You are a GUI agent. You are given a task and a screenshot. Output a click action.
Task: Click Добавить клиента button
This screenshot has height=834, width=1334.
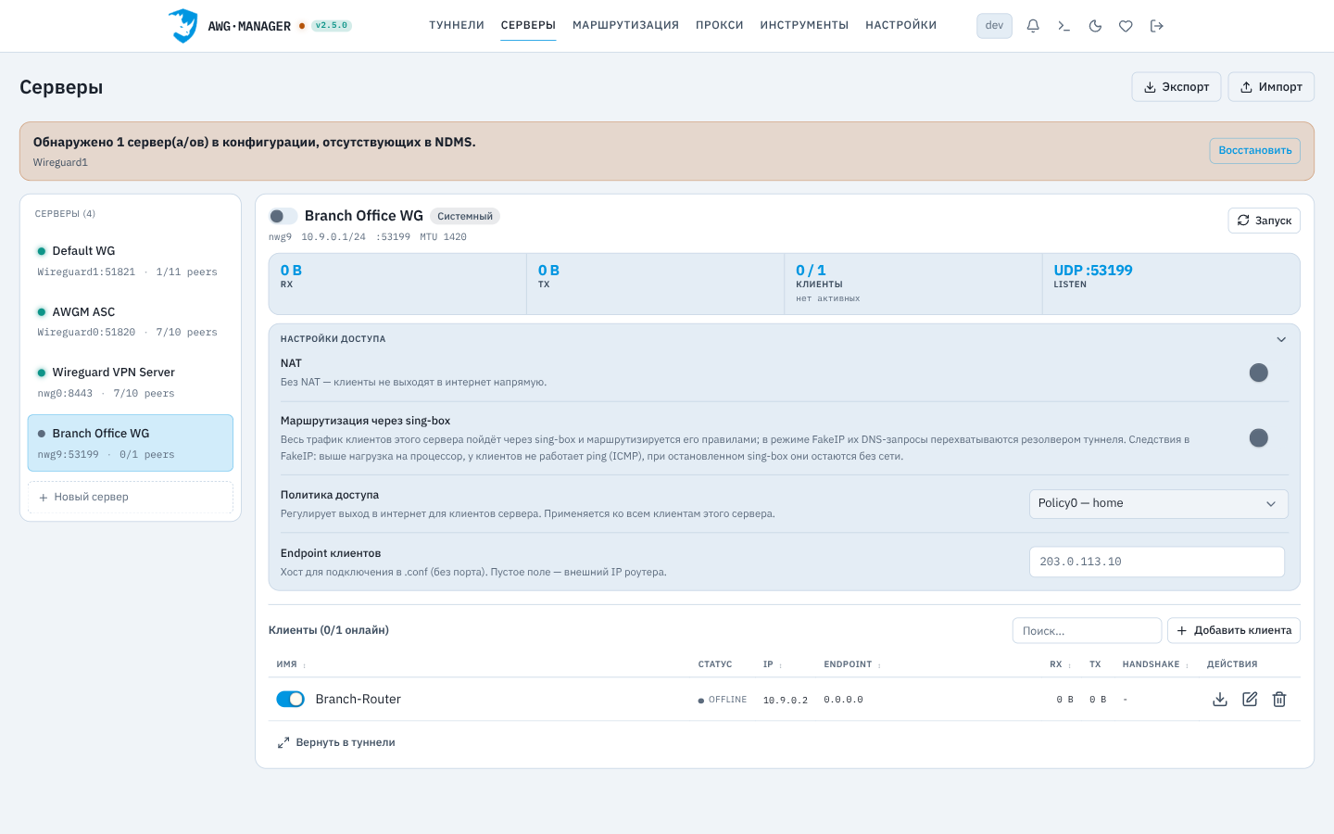click(x=1234, y=630)
